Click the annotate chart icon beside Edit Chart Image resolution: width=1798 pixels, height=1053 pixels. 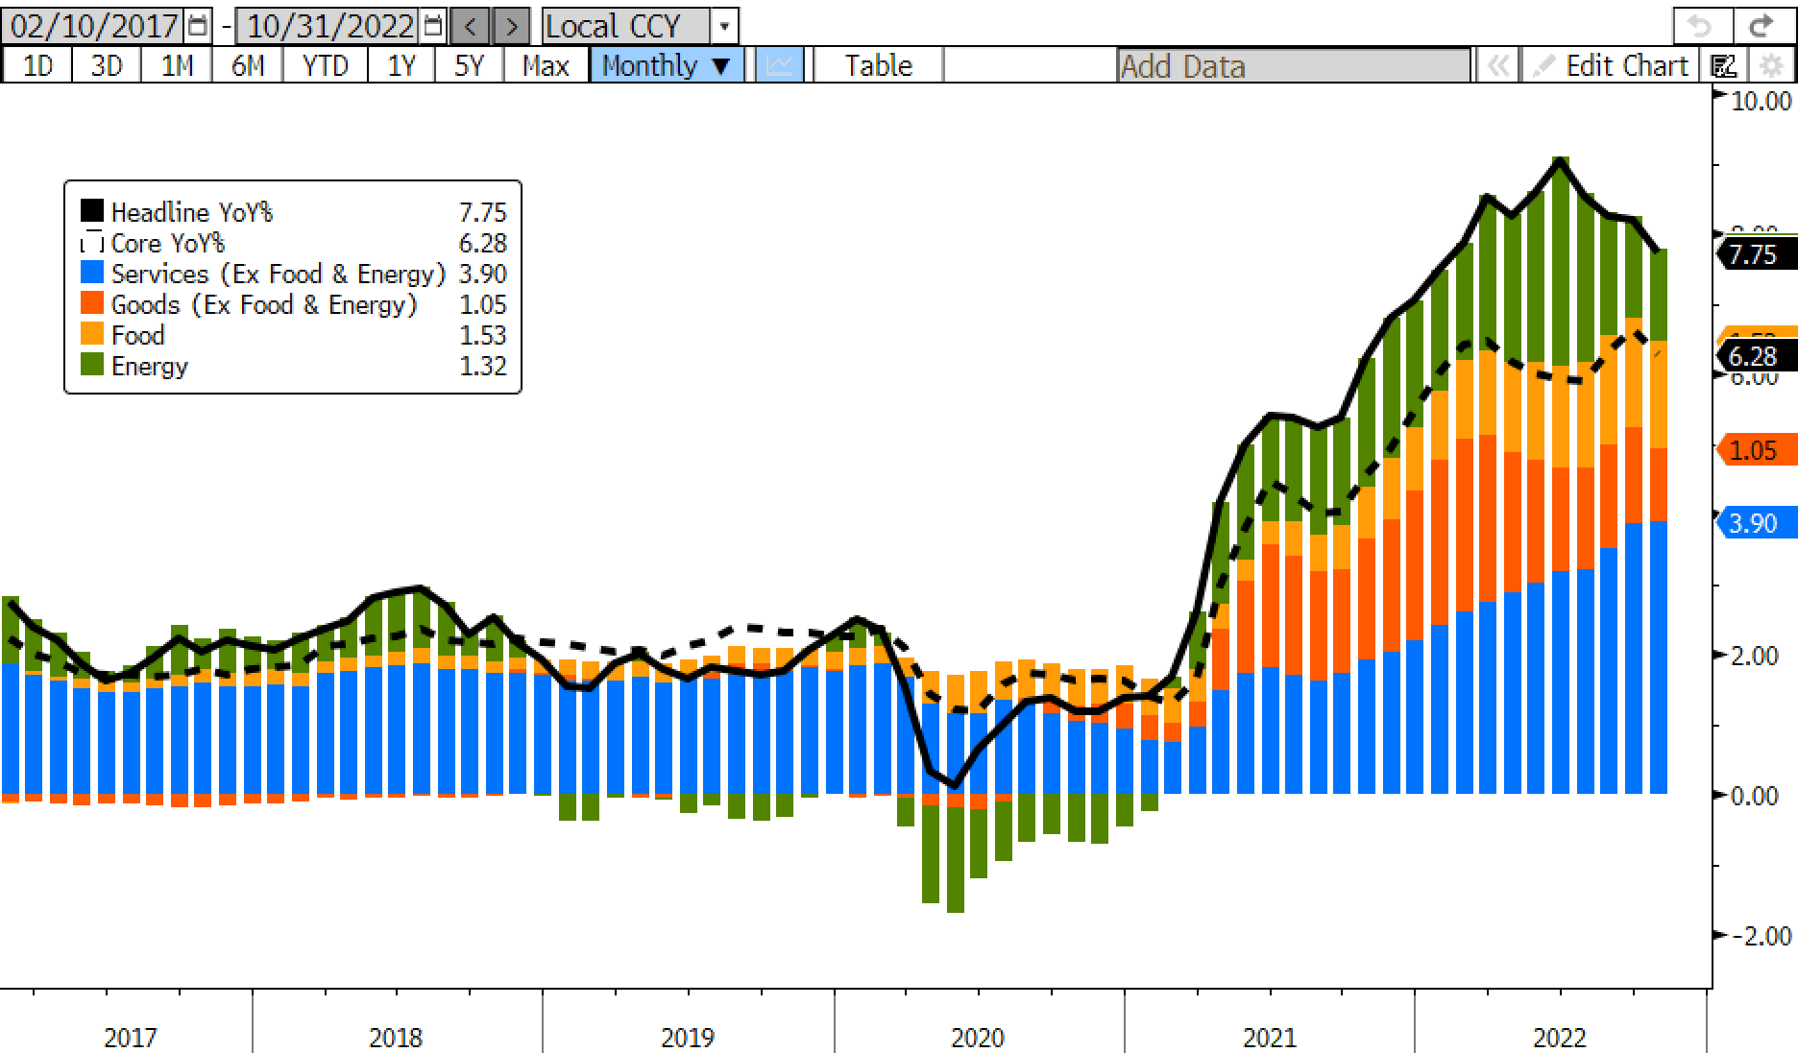(x=1724, y=65)
